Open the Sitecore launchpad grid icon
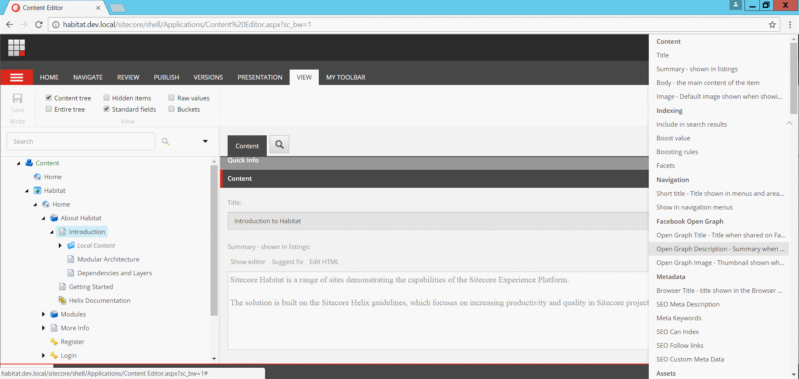The width and height of the screenshot is (799, 379). click(x=17, y=47)
